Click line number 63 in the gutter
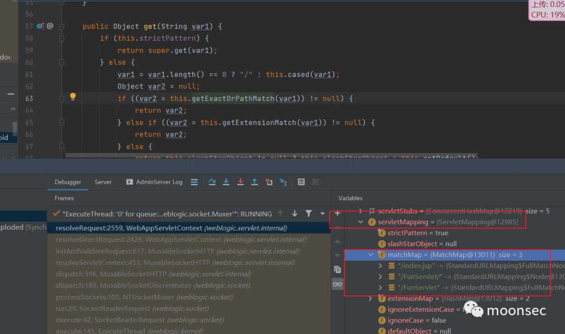565x334 pixels. click(29, 98)
